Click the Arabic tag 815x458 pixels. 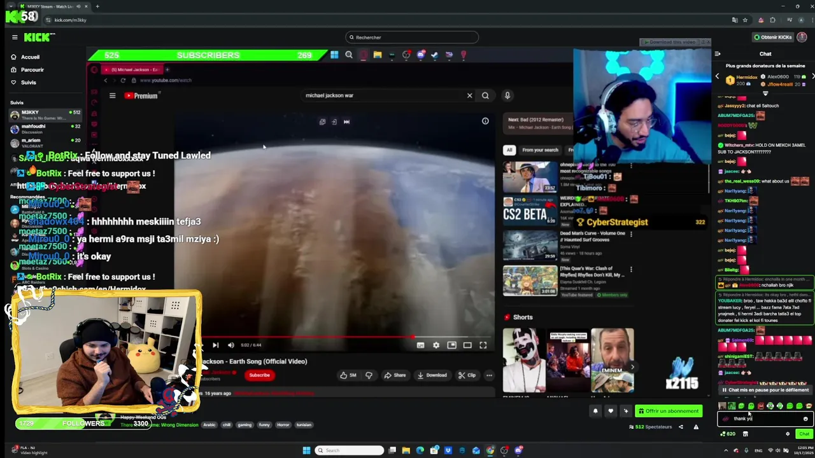tap(209, 425)
